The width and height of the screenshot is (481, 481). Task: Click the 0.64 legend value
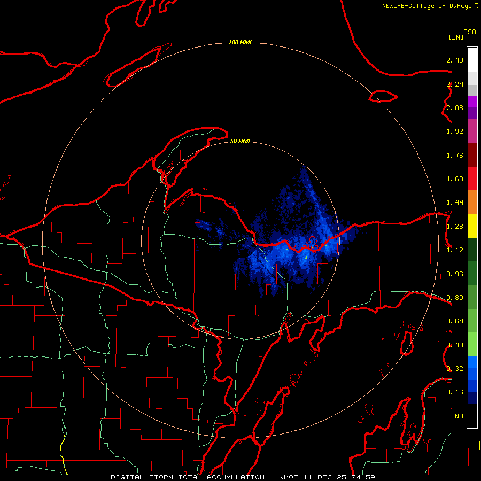pyautogui.click(x=455, y=321)
